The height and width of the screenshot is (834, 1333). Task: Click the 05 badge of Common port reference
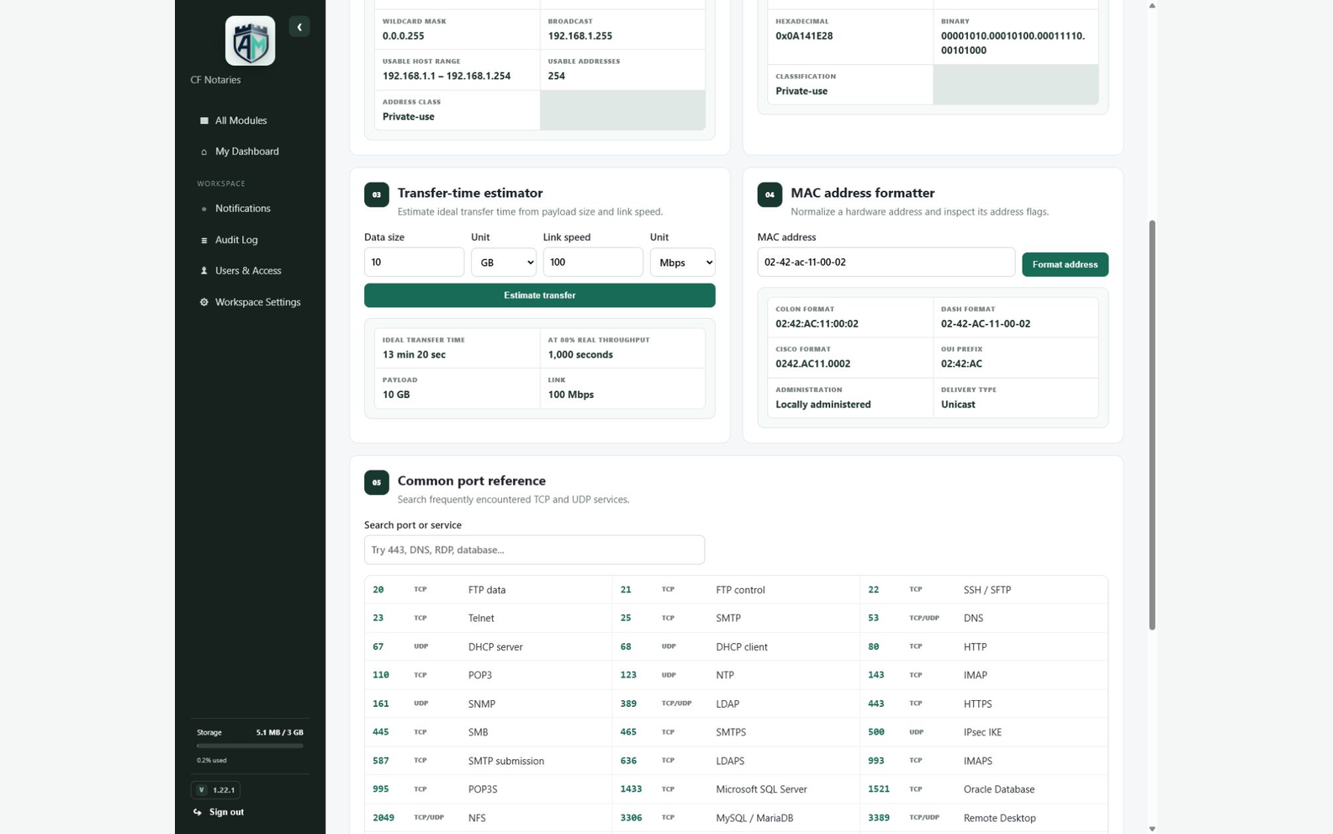376,482
